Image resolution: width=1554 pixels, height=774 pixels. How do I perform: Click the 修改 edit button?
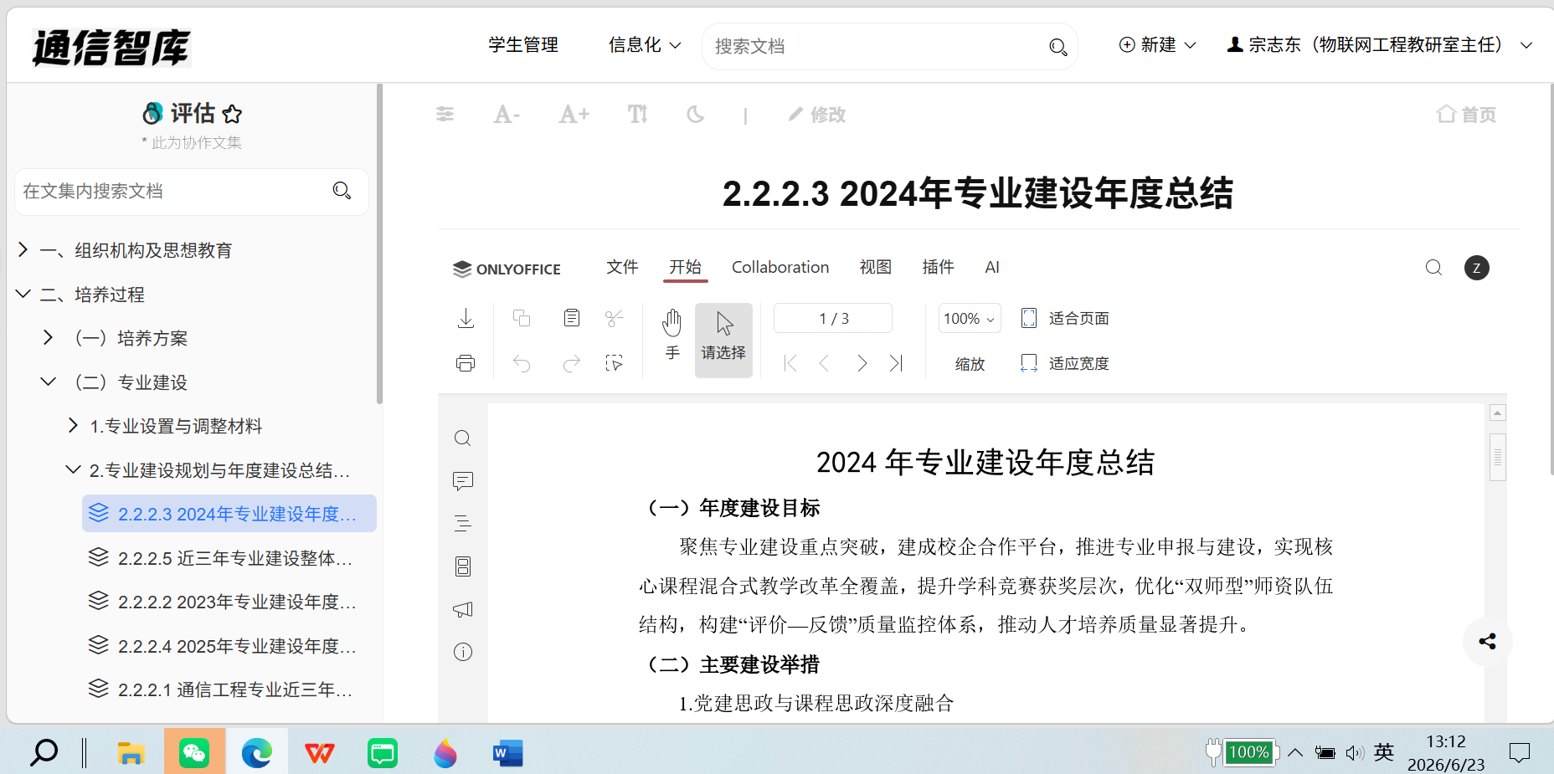pos(817,115)
